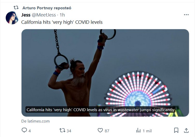Click Jess's profile avatar picture
196x137 pixels.
point(12,18)
